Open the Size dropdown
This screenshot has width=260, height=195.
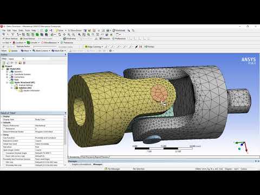click(6, 43)
